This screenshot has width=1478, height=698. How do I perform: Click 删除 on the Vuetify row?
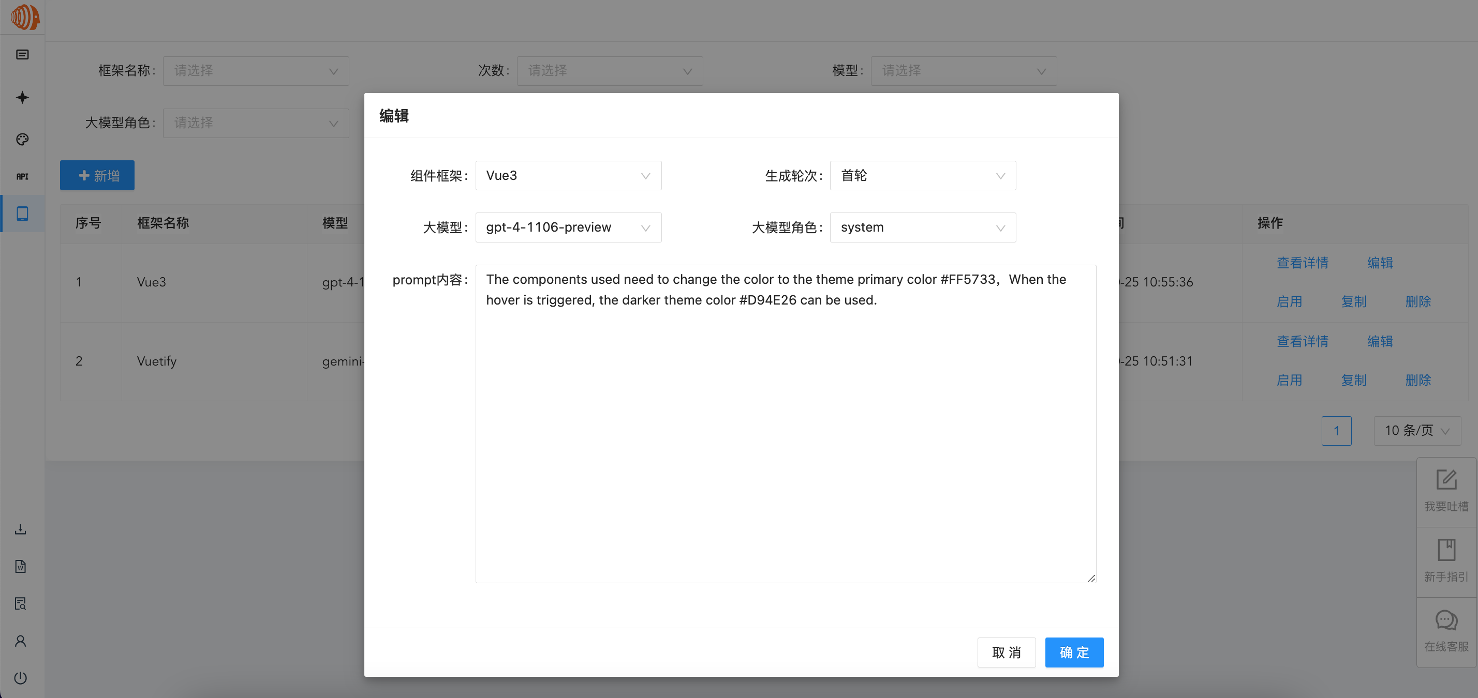pos(1418,380)
